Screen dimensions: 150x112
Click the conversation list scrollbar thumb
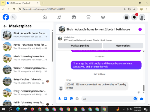click(52, 47)
